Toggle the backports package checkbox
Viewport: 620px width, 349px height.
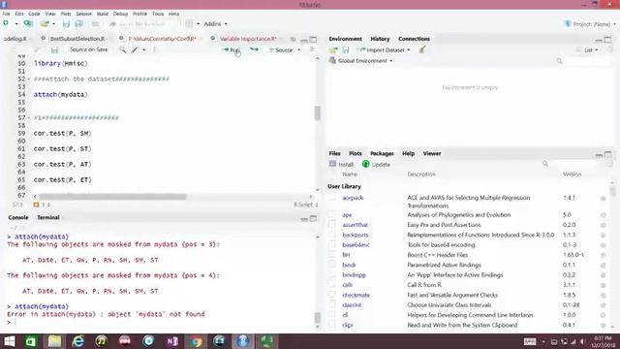tap(332, 235)
